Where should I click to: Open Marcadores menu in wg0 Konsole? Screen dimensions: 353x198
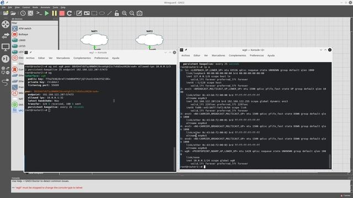(x=218, y=56)
